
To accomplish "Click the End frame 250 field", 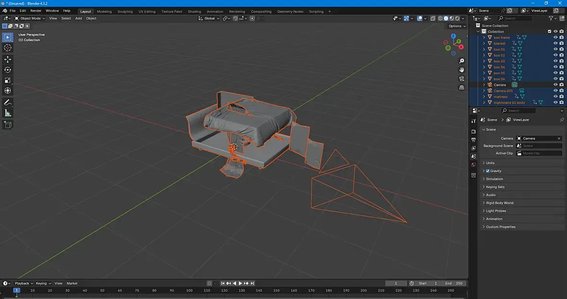I will (x=455, y=284).
